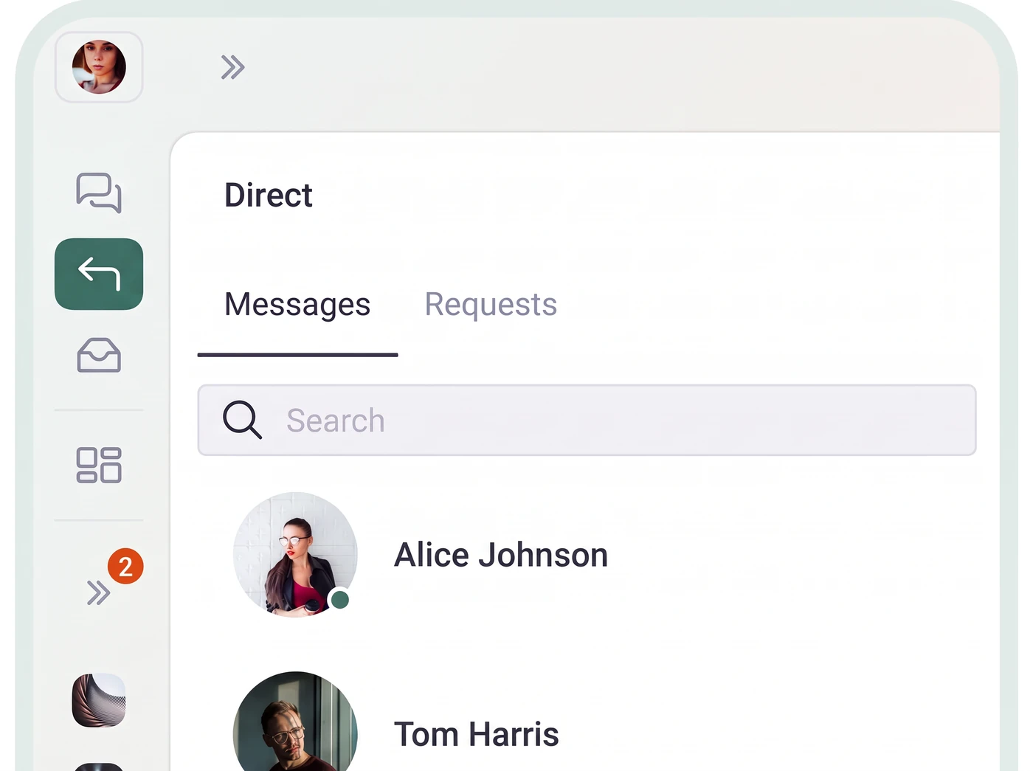Click the magnifier icon in Search box
1033x771 pixels.
pyautogui.click(x=242, y=420)
